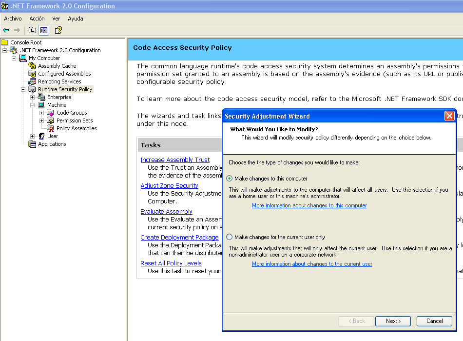Click the User person icon
This screenshot has width=463, height=341.
tap(41, 136)
